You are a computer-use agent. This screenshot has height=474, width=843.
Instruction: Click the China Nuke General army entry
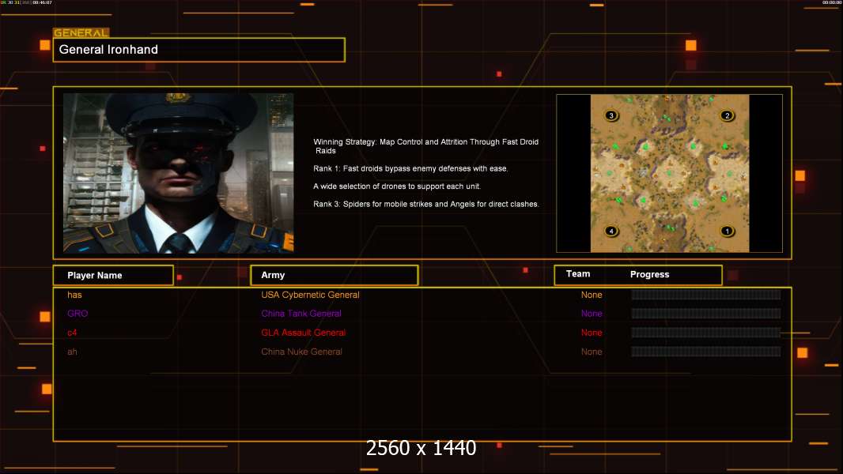point(301,352)
